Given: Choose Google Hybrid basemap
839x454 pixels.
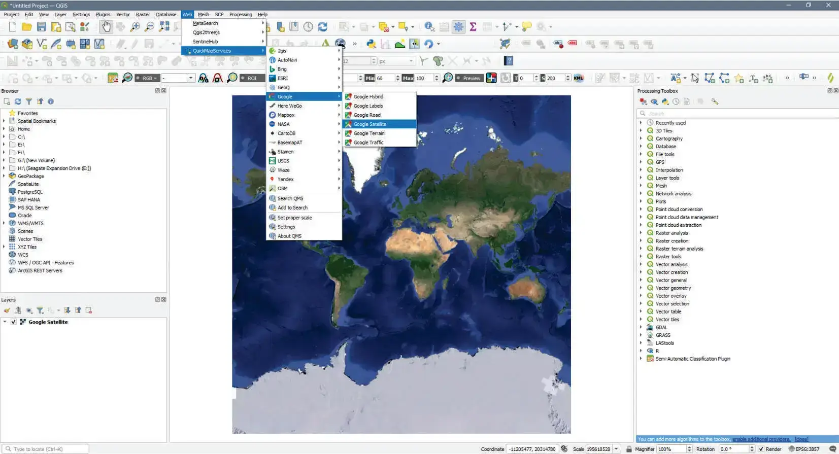Looking at the screenshot, I should point(379,97).
